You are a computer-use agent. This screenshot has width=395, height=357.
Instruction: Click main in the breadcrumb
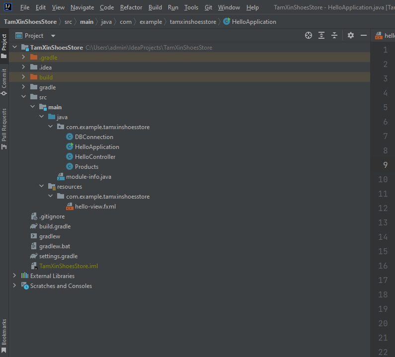pos(86,22)
